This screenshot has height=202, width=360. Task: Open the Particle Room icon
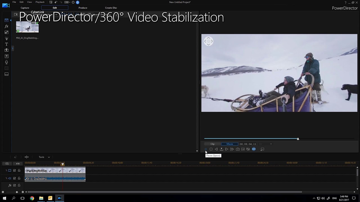pos(6,38)
